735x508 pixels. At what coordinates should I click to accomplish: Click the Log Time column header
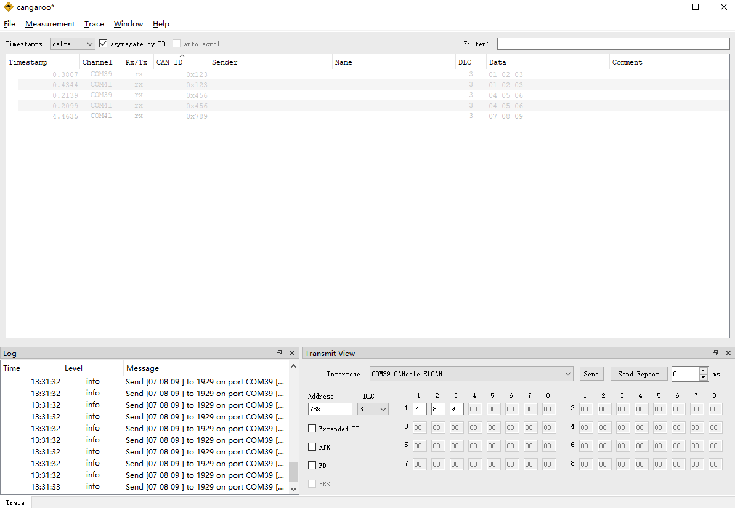[31, 368]
